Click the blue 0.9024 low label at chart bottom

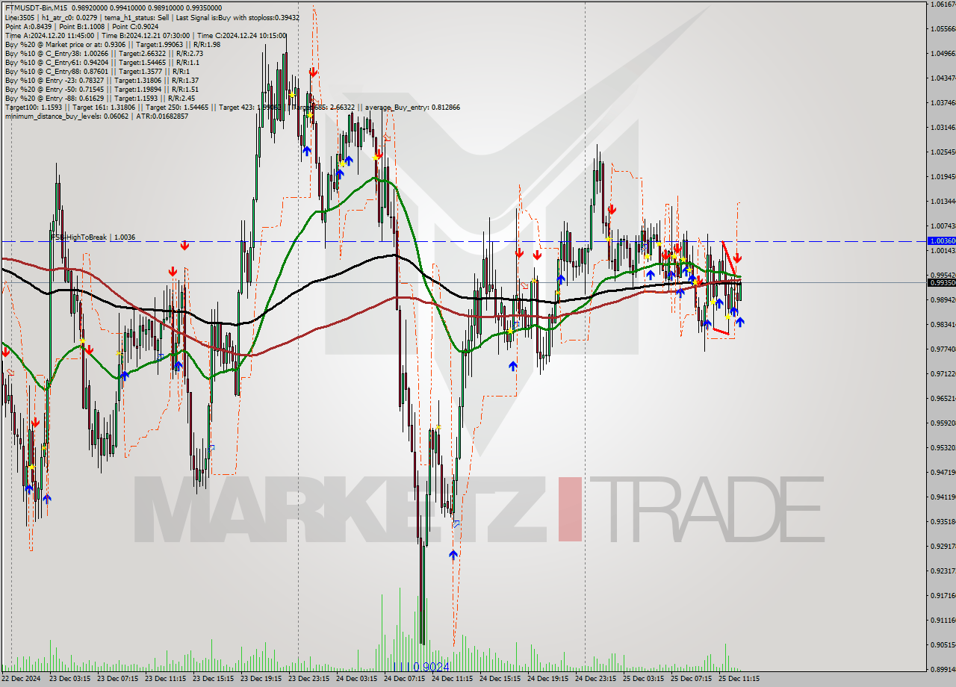tap(421, 666)
